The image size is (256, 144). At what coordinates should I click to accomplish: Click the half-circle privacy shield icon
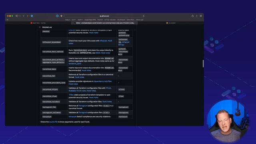[x=62, y=16]
